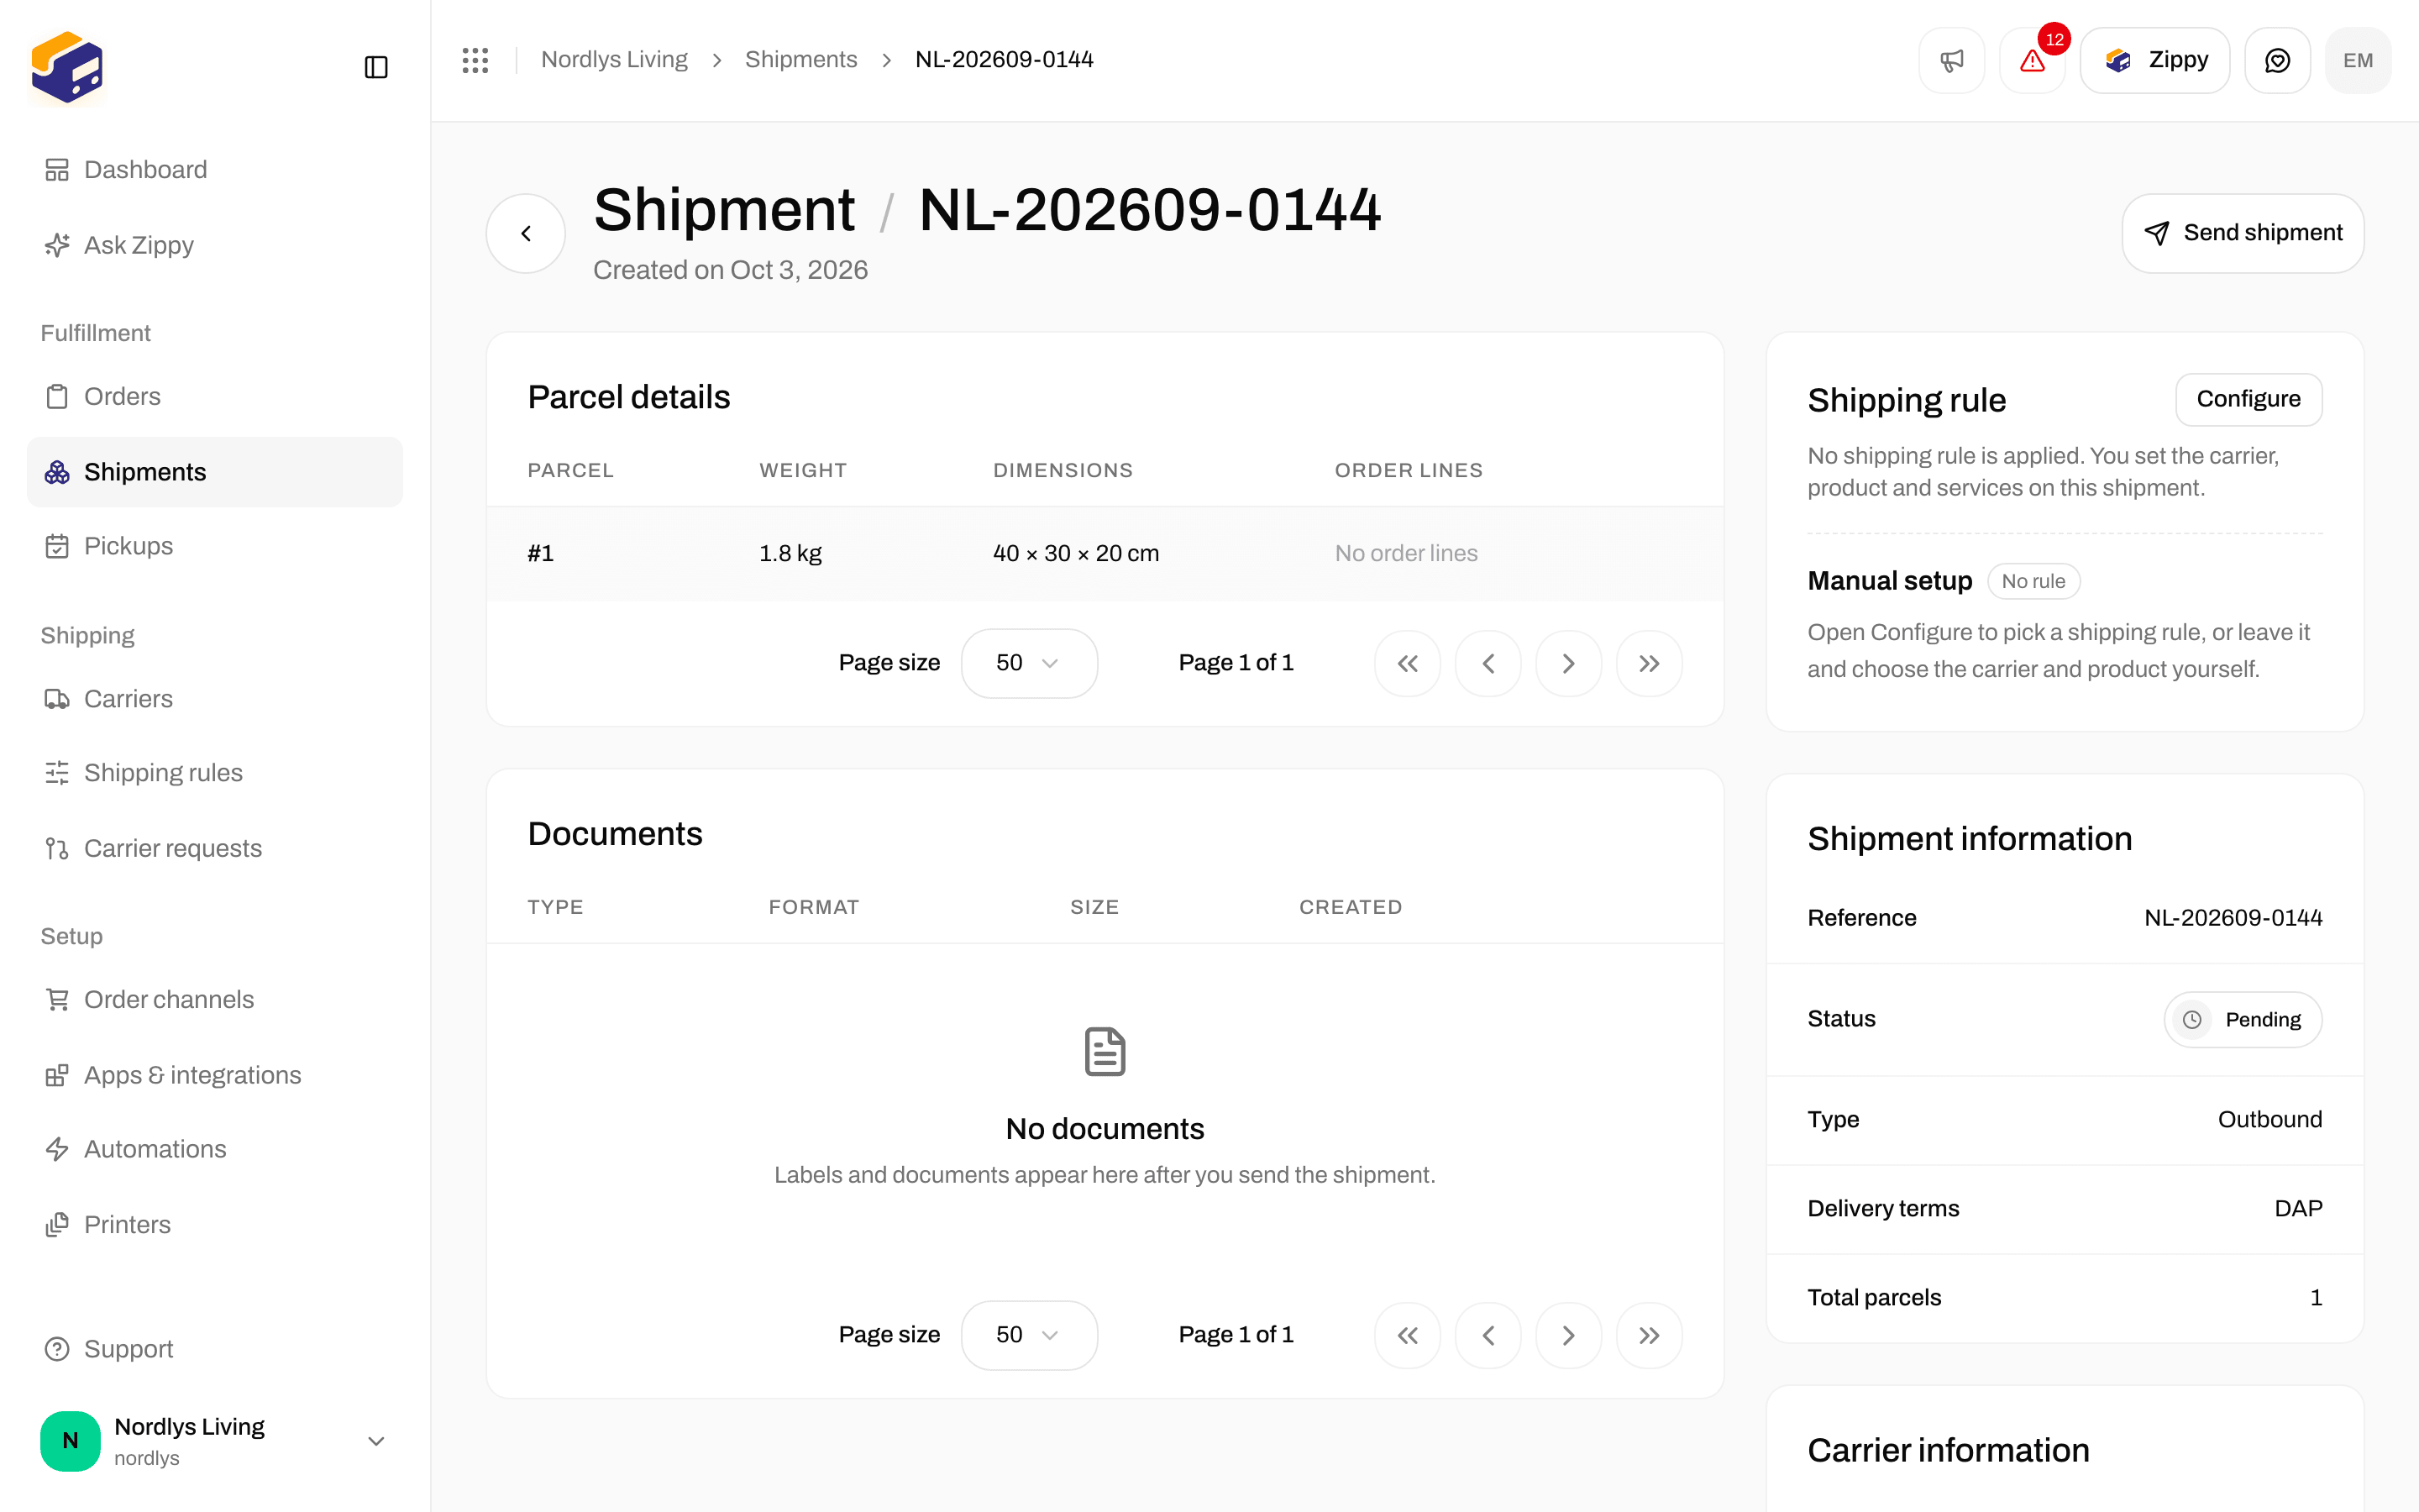2419x1512 pixels.
Task: Open EM user avatar menu
Action: coord(2358,60)
